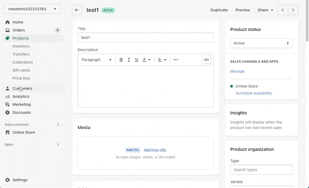Screen dimensions: 309x188
Task: Click the Add file button
Action: coord(132,150)
